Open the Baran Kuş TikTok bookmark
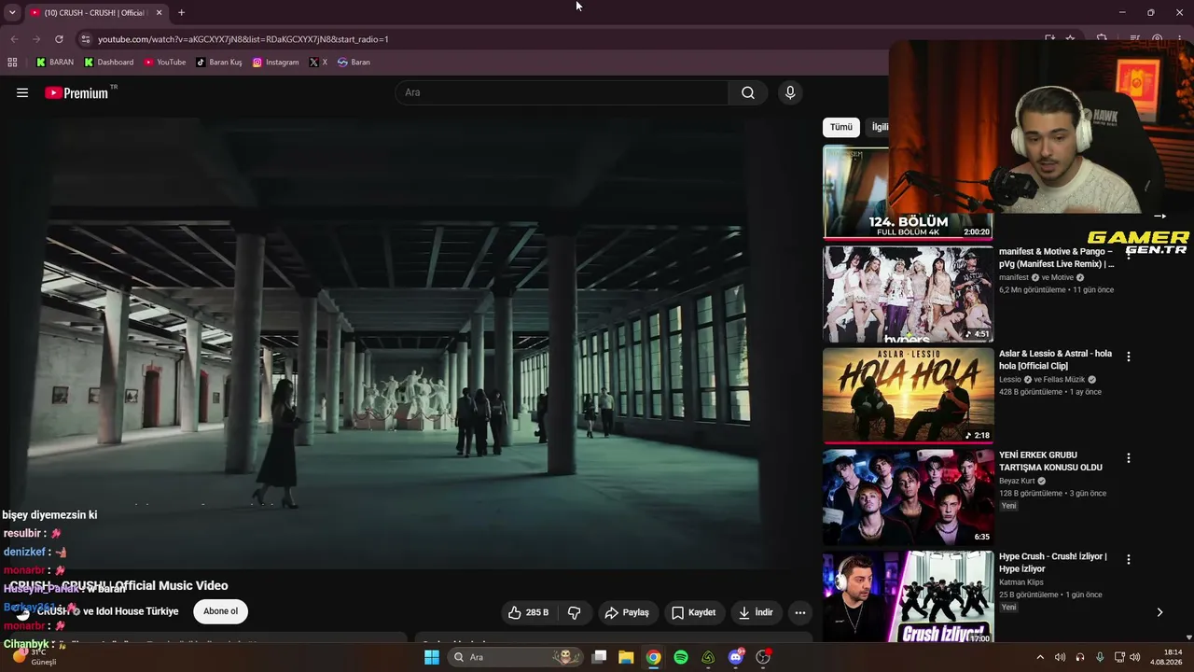The height and width of the screenshot is (672, 1194). point(219,63)
